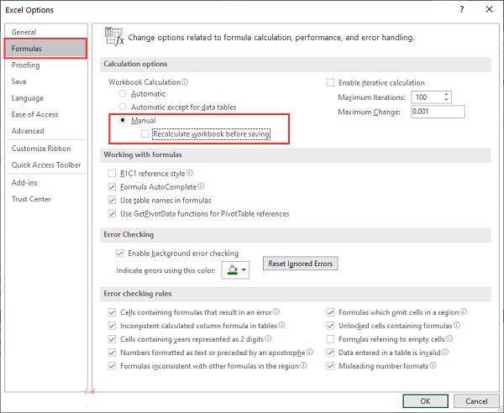
Task: Enable Formulas referring to empty cells
Action: pyautogui.click(x=330, y=339)
